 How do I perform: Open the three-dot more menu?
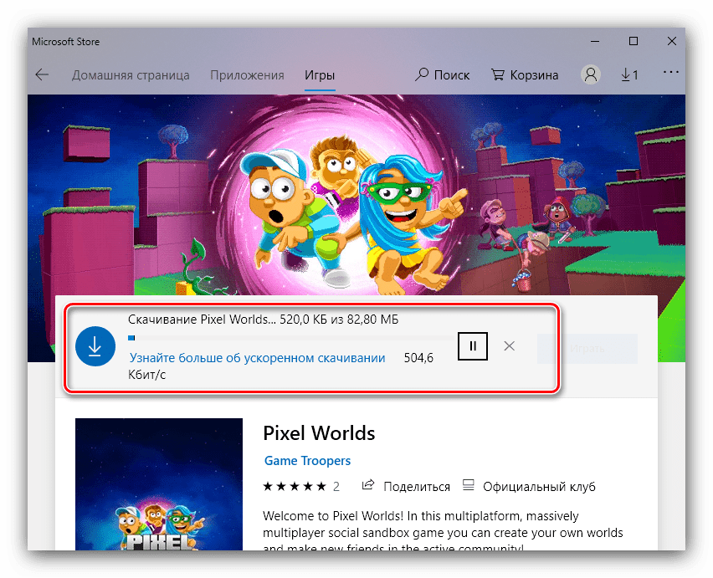[x=670, y=72]
